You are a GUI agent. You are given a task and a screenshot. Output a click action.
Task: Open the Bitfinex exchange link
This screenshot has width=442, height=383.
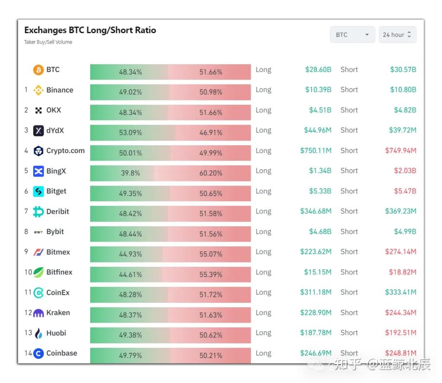coord(59,272)
